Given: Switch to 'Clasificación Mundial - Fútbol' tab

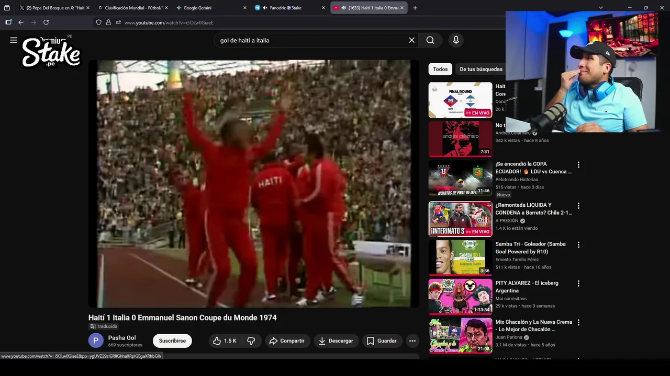Looking at the screenshot, I should [x=132, y=8].
